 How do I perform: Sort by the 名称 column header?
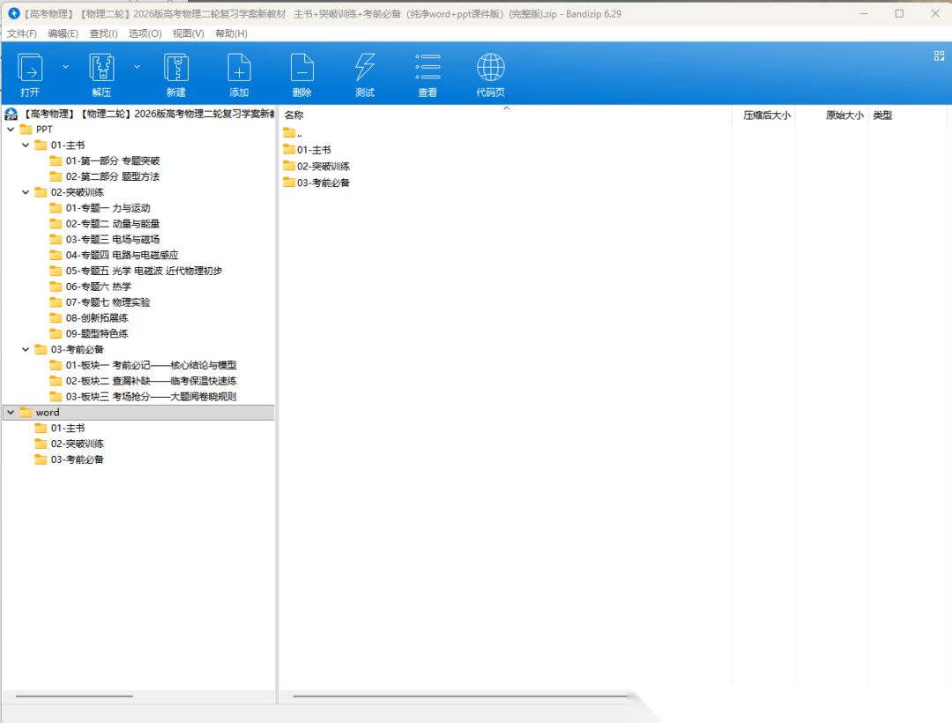(x=294, y=116)
